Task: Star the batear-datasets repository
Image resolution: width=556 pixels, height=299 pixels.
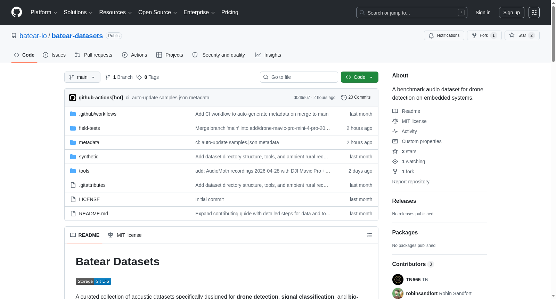Action: click(x=522, y=35)
